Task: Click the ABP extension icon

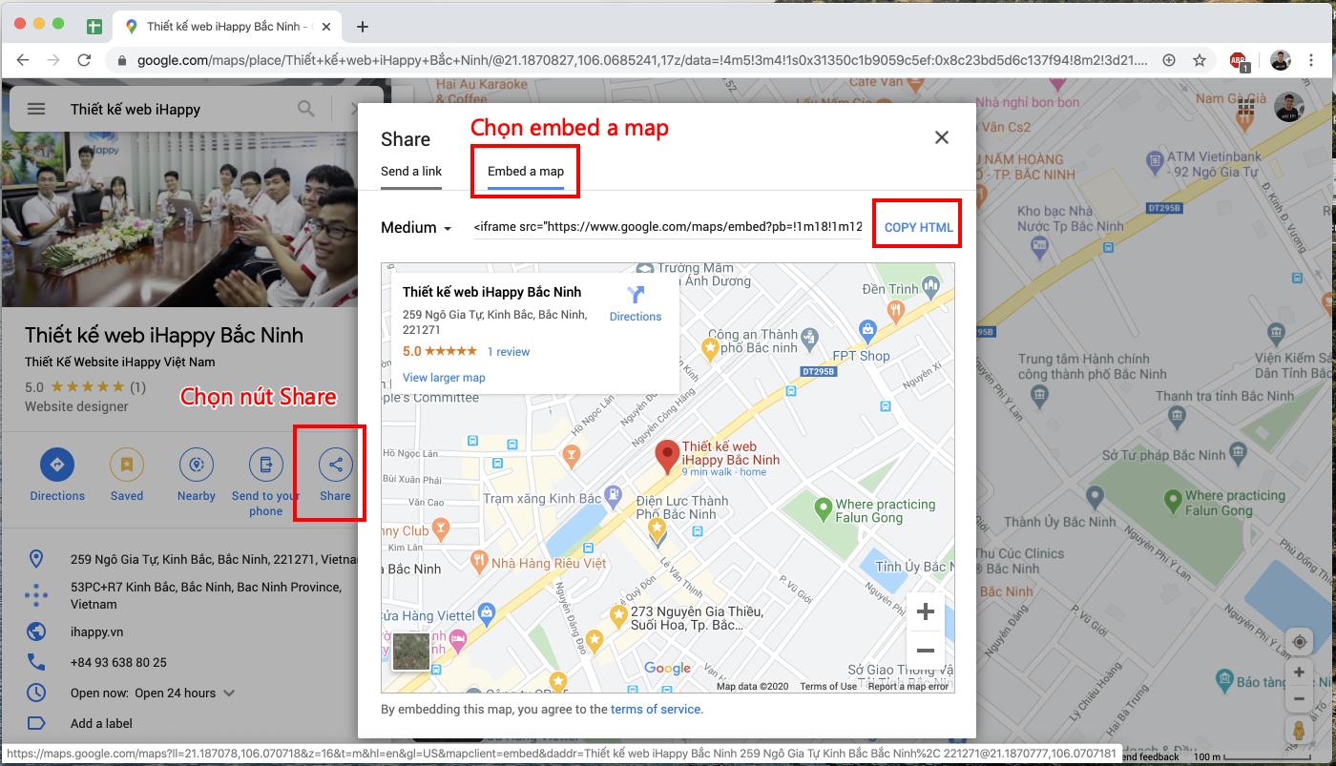Action: pyautogui.click(x=1239, y=60)
